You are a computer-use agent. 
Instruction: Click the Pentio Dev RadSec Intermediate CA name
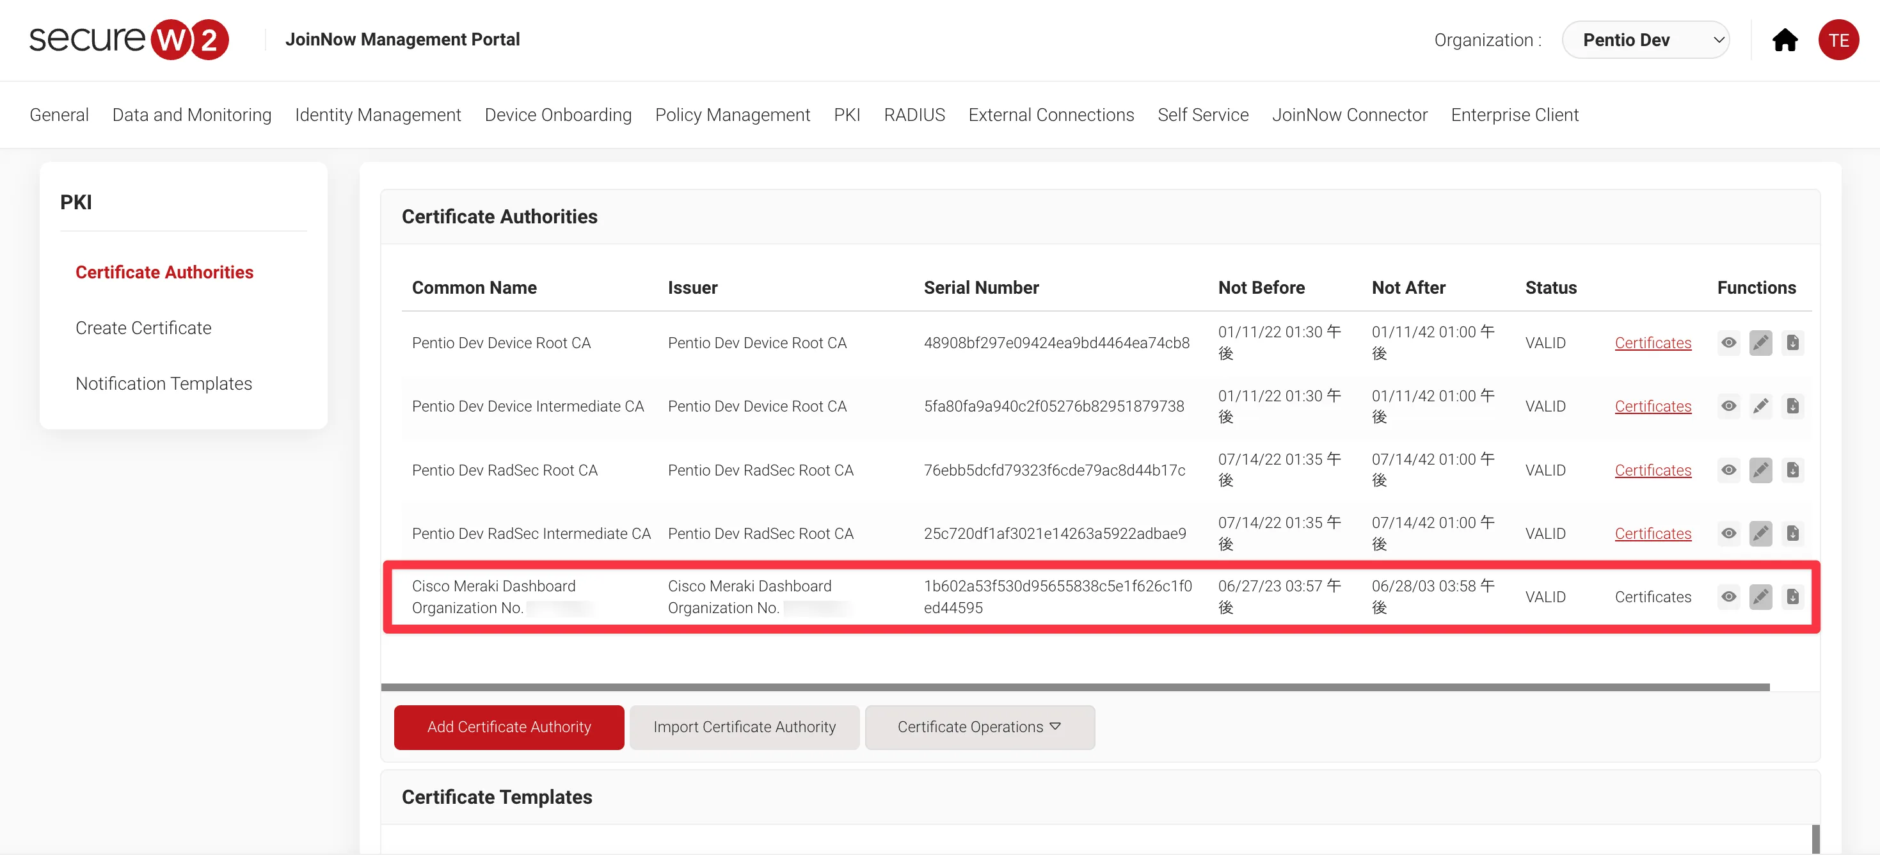coord(530,533)
